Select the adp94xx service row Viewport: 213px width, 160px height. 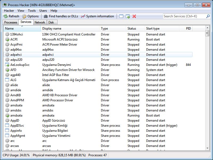point(98,50)
